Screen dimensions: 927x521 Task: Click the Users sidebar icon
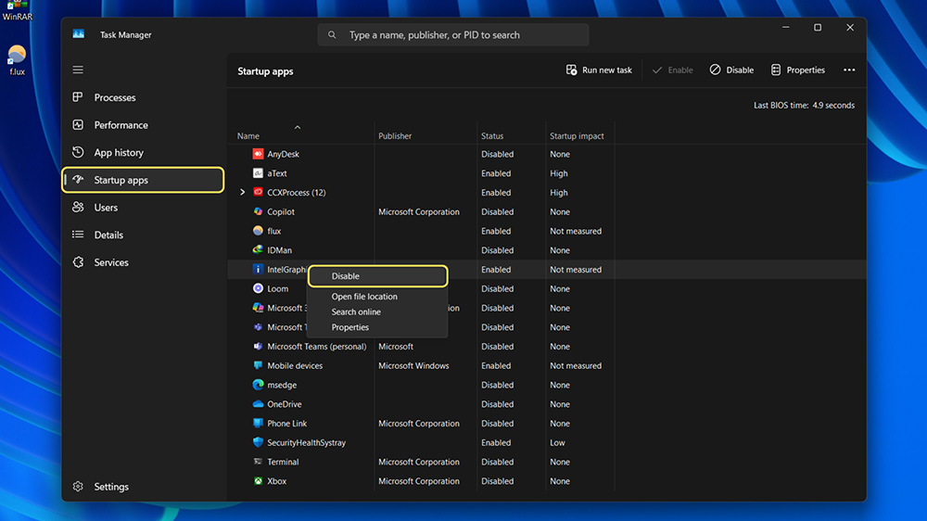click(x=78, y=207)
